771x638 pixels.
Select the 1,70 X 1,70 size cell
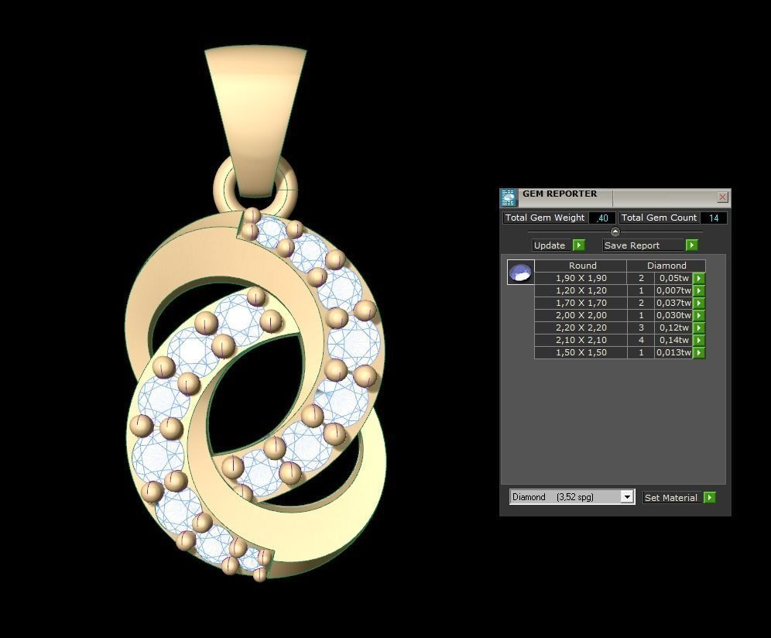(x=581, y=303)
